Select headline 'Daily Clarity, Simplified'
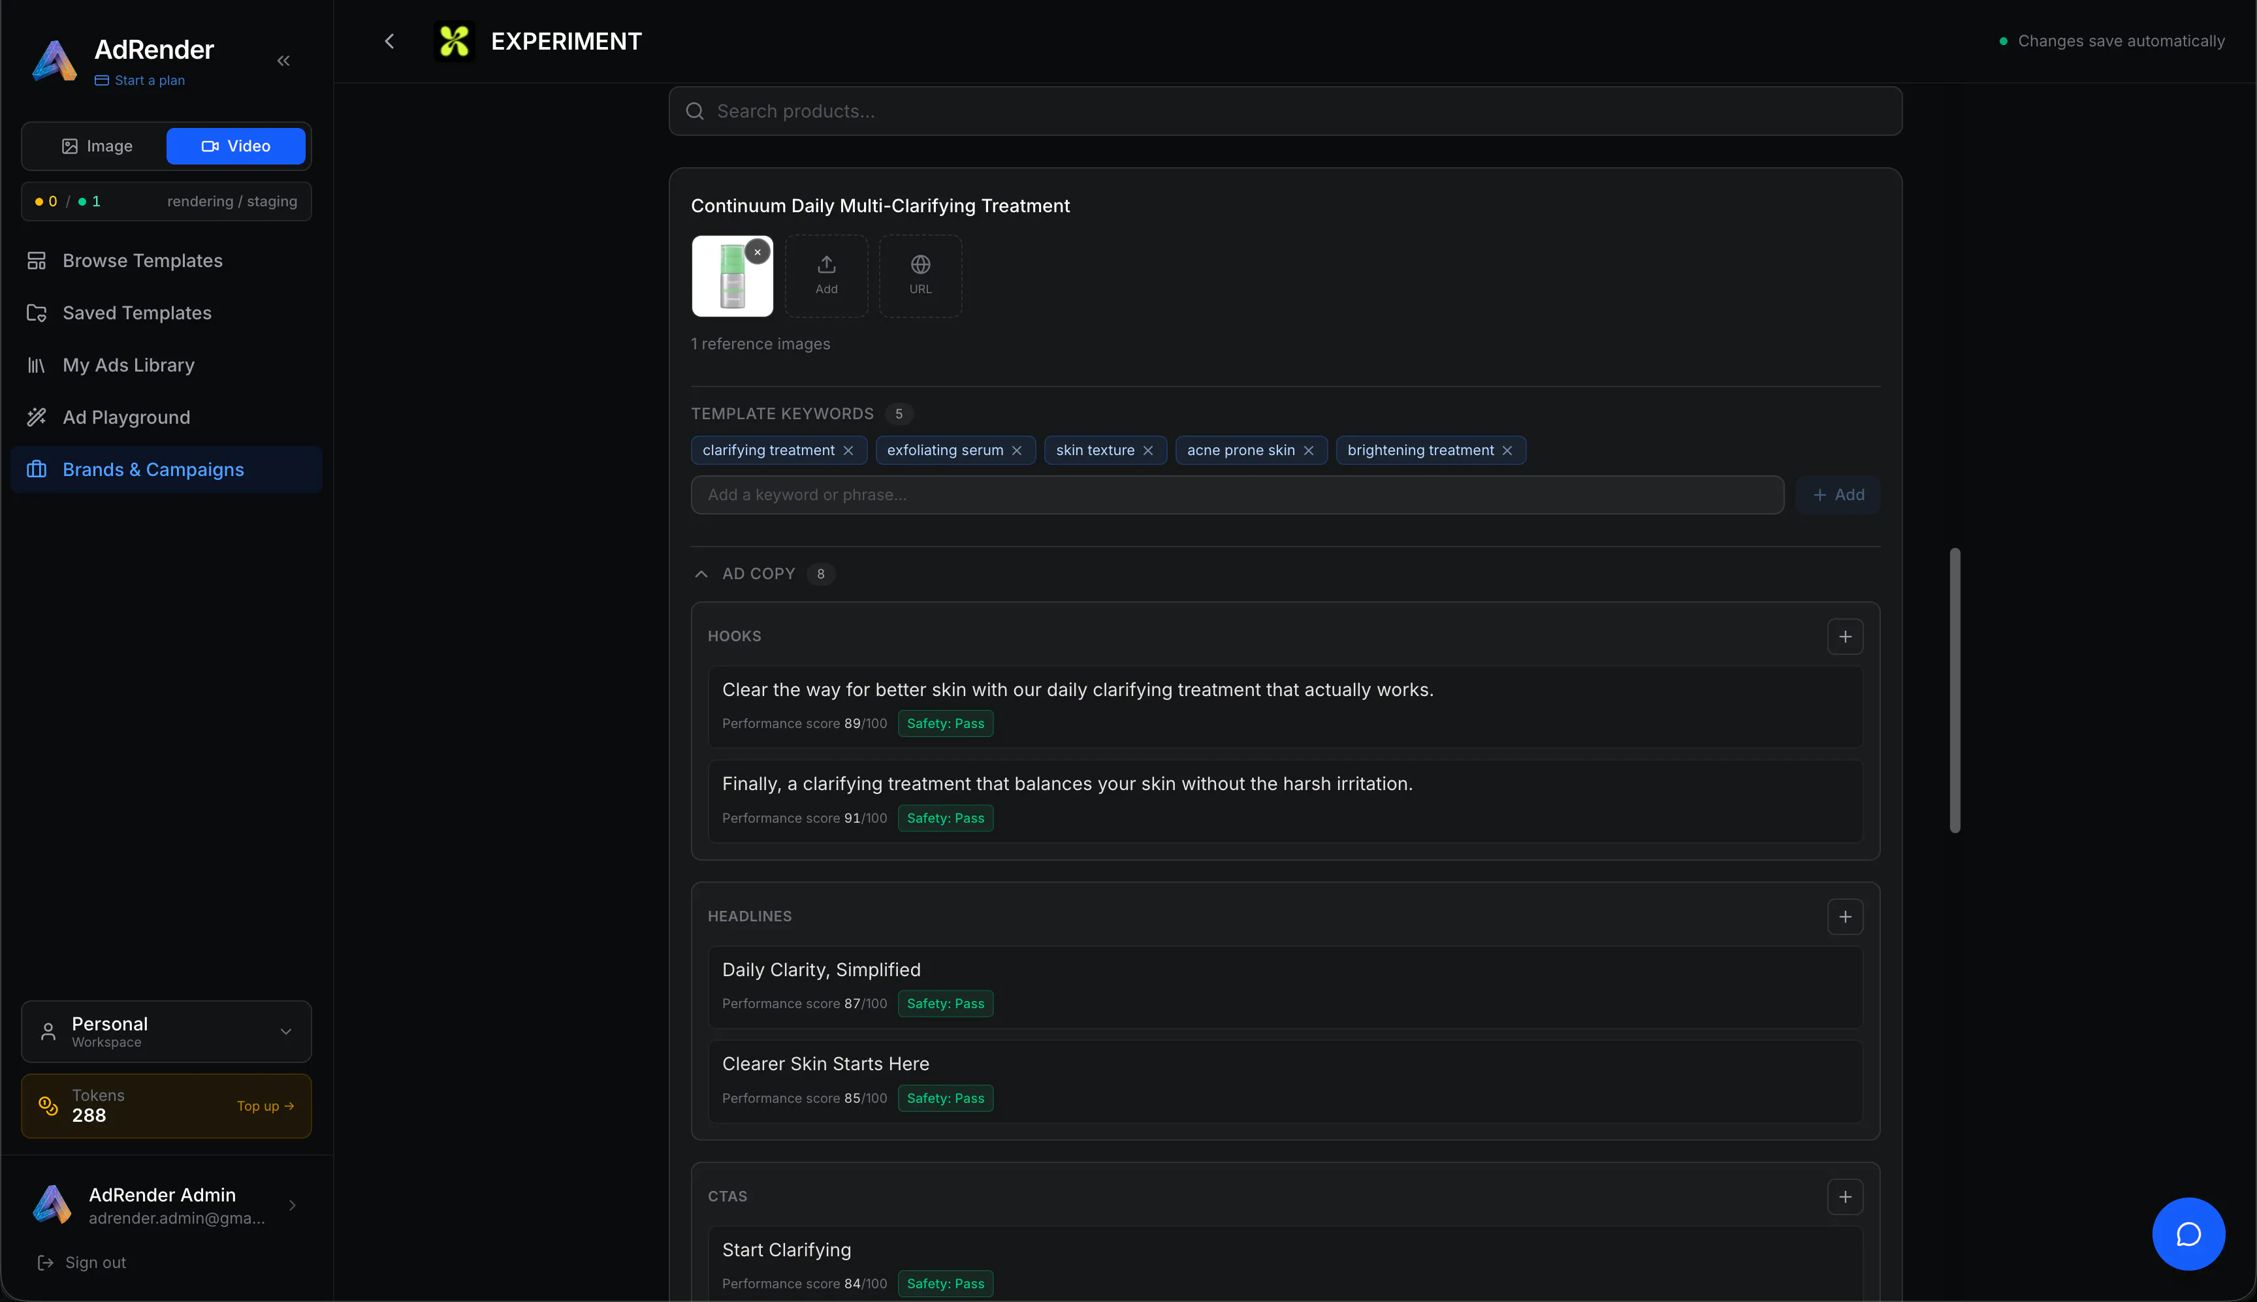The height and width of the screenshot is (1302, 2257). pyautogui.click(x=1285, y=987)
